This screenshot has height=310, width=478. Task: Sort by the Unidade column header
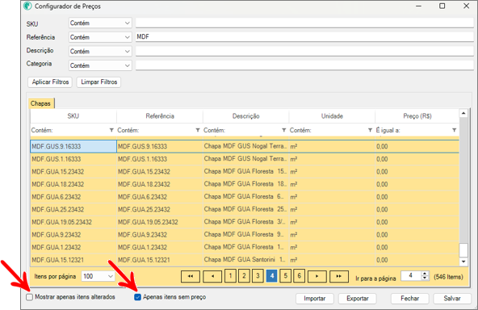tap(332, 116)
